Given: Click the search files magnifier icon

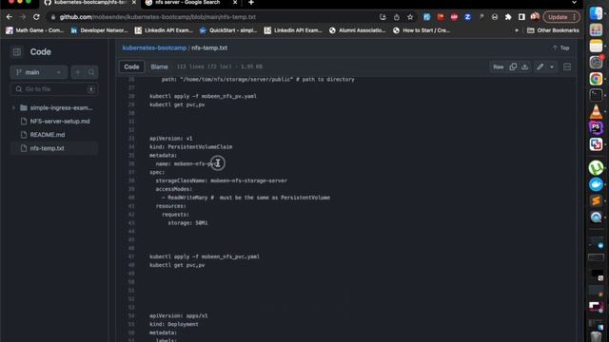Looking at the screenshot, I should pos(91,72).
